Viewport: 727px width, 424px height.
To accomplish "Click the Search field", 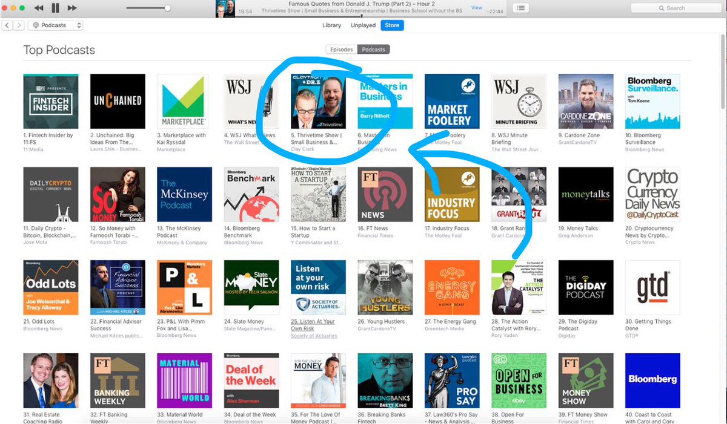I will (676, 8).
